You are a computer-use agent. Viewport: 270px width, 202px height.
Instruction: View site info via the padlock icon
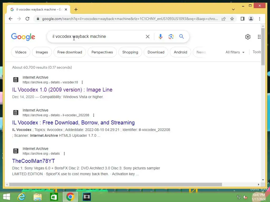pos(38,19)
